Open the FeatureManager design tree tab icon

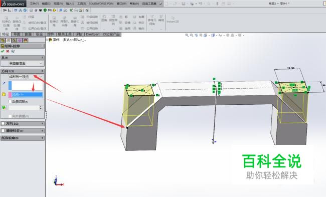3,40
